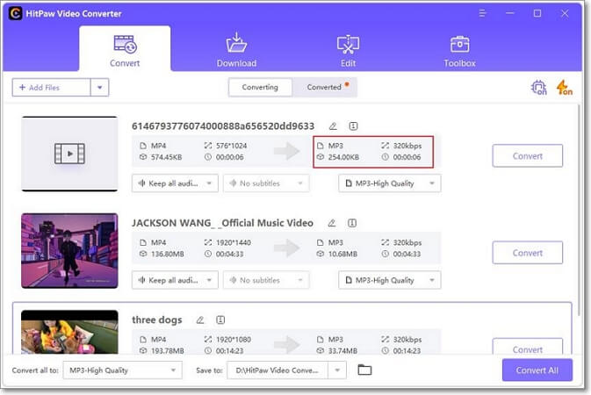Show info for JACKSON WANG video
Screen dimensions: 591x395
[x=352, y=223]
